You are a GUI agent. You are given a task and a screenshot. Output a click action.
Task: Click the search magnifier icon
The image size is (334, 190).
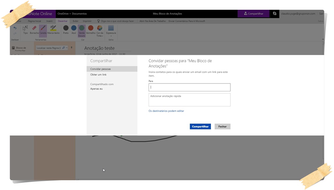[64, 48]
